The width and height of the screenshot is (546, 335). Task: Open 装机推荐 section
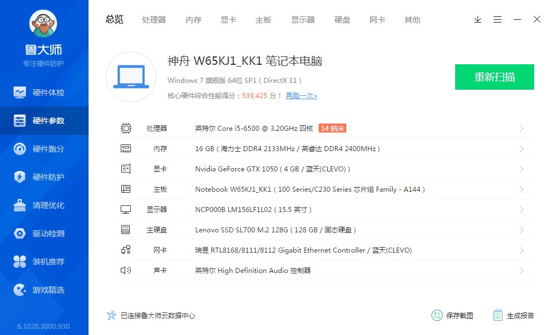[x=44, y=262]
